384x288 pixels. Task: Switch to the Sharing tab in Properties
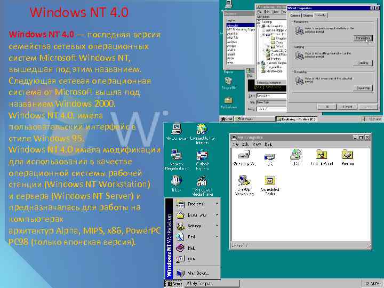308,15
